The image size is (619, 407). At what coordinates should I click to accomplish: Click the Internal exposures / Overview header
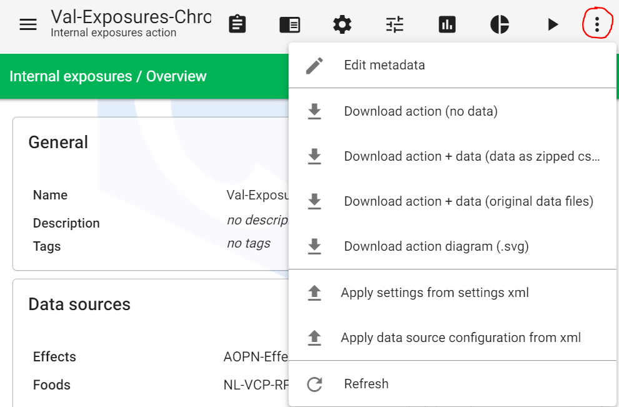108,76
